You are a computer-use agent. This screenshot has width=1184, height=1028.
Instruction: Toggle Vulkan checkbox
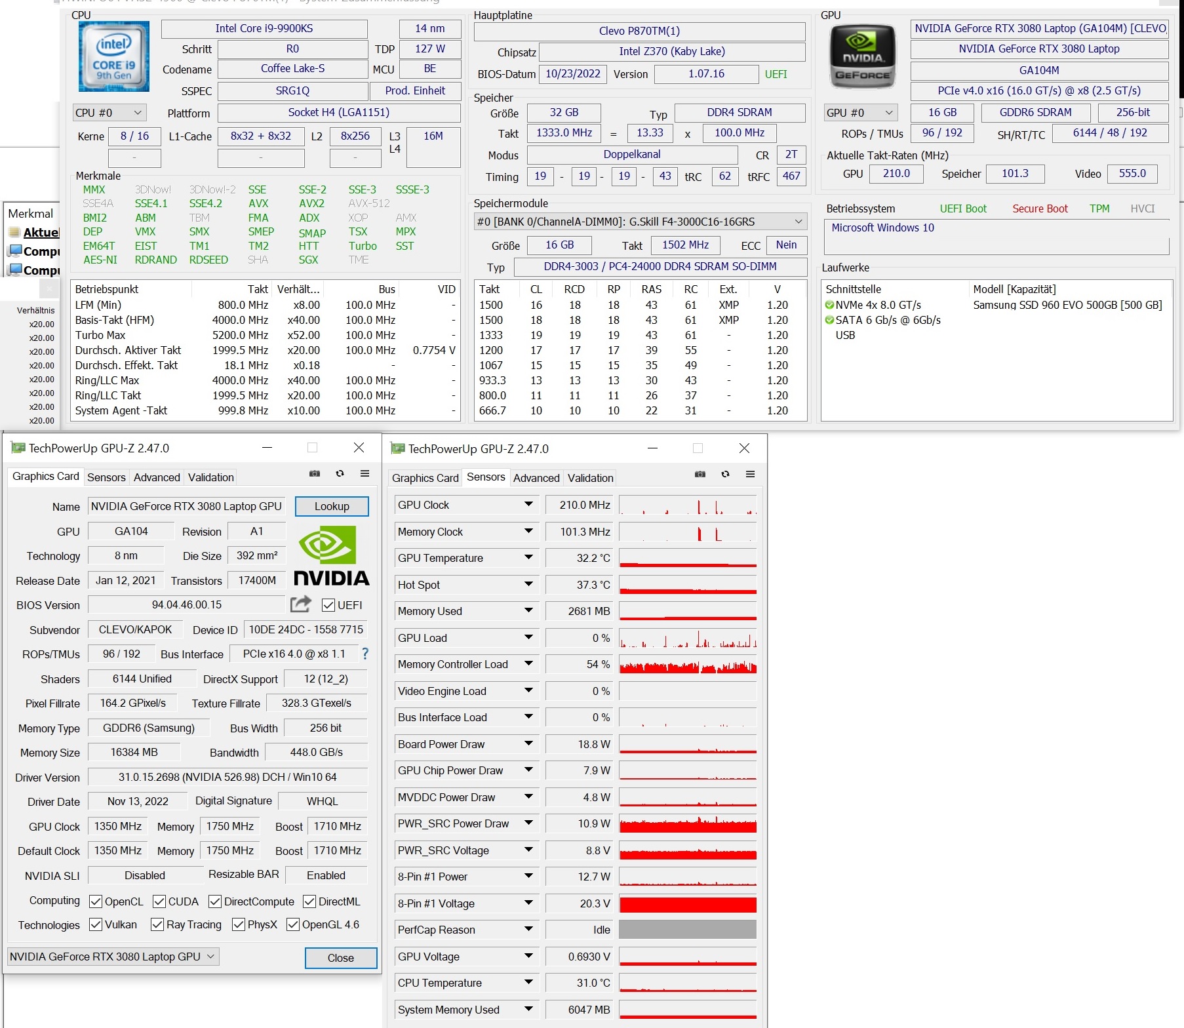(x=96, y=924)
